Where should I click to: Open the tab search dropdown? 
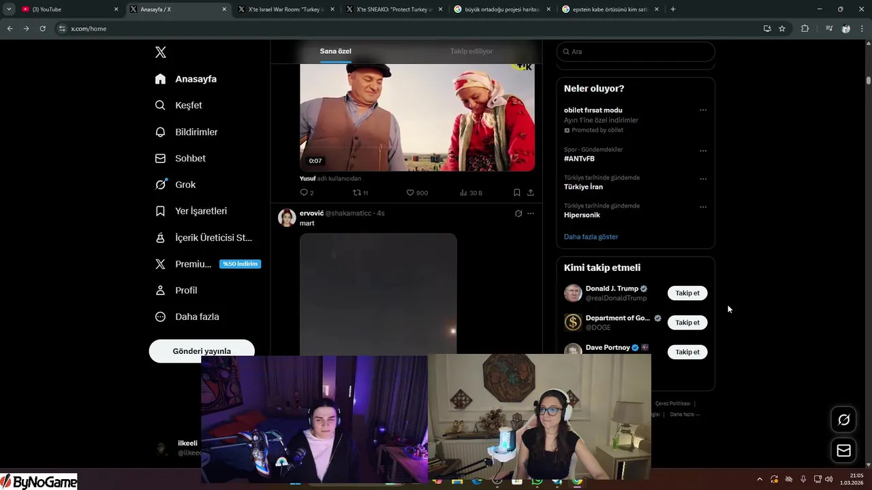click(x=9, y=10)
